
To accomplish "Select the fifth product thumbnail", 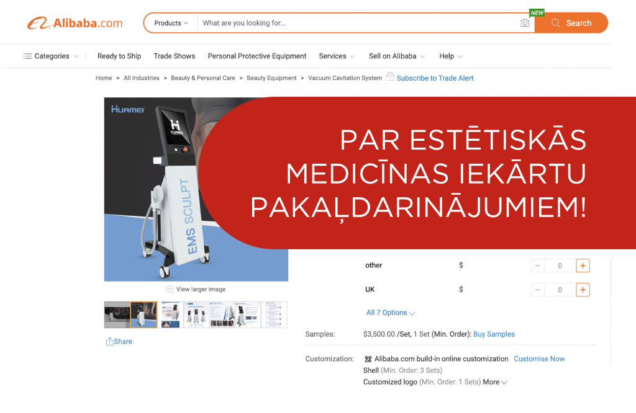I will click(x=222, y=314).
